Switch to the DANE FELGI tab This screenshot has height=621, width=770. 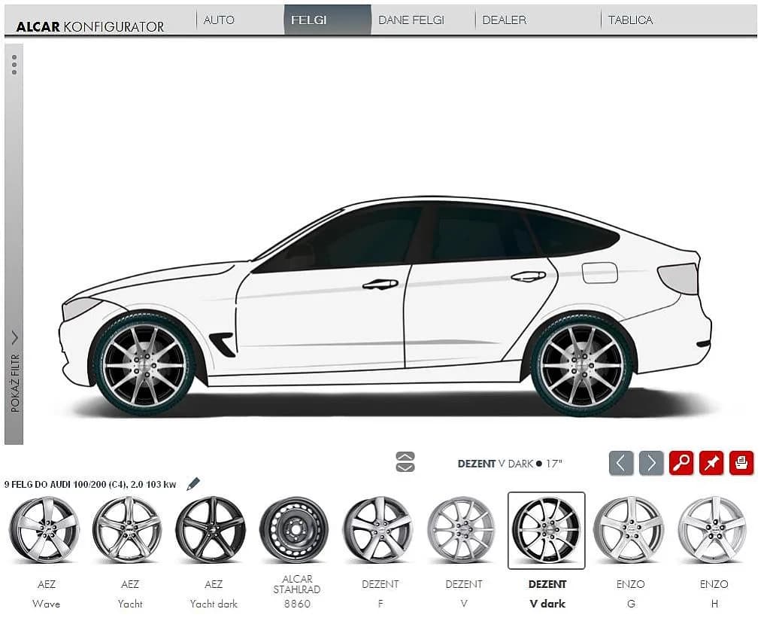411,20
